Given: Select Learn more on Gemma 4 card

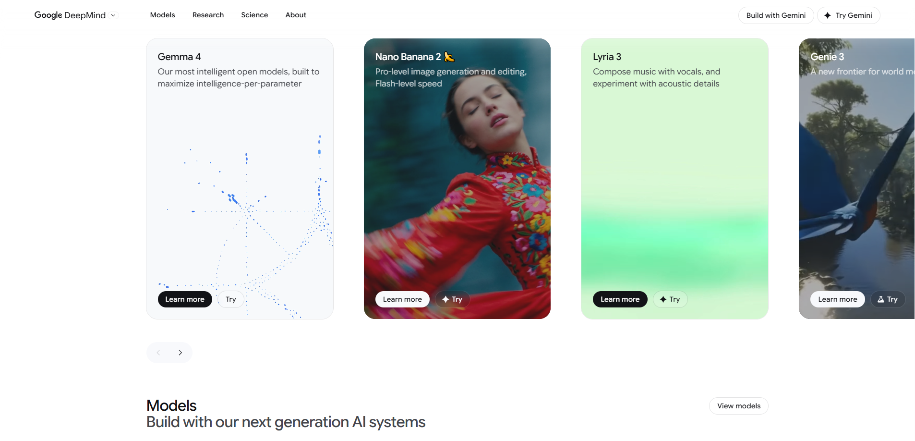Looking at the screenshot, I should [x=185, y=299].
